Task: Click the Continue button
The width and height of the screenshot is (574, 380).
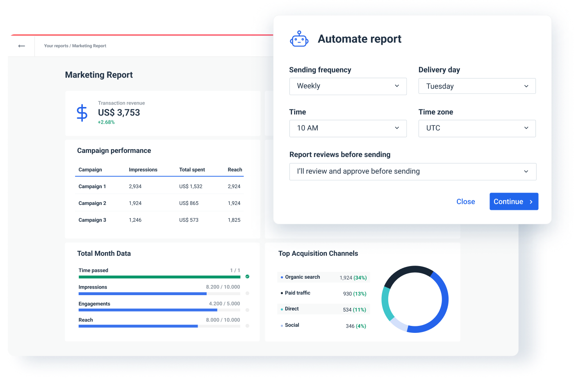Action: tap(514, 201)
